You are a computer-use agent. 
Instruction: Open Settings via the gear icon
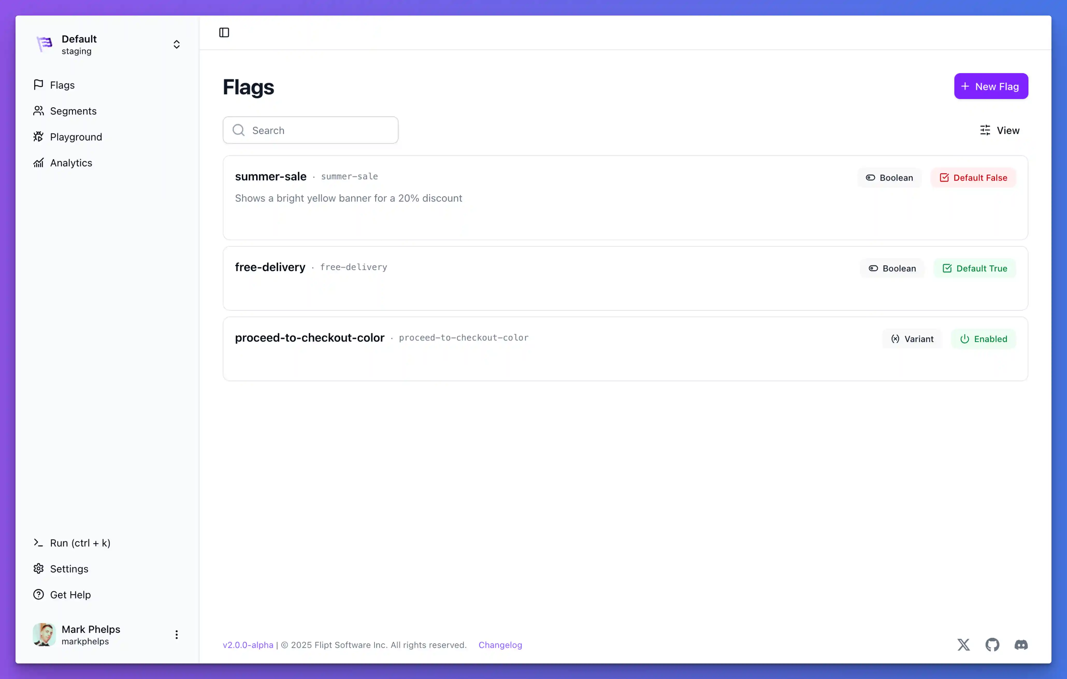click(38, 569)
